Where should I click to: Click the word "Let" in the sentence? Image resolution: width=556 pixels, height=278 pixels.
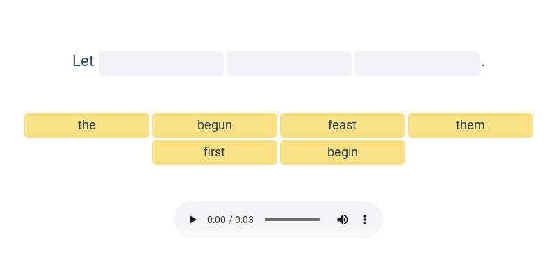[x=83, y=61]
